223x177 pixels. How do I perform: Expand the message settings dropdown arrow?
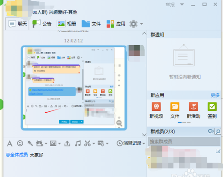107,143
